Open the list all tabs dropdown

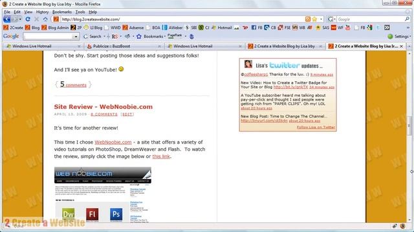coord(409,46)
